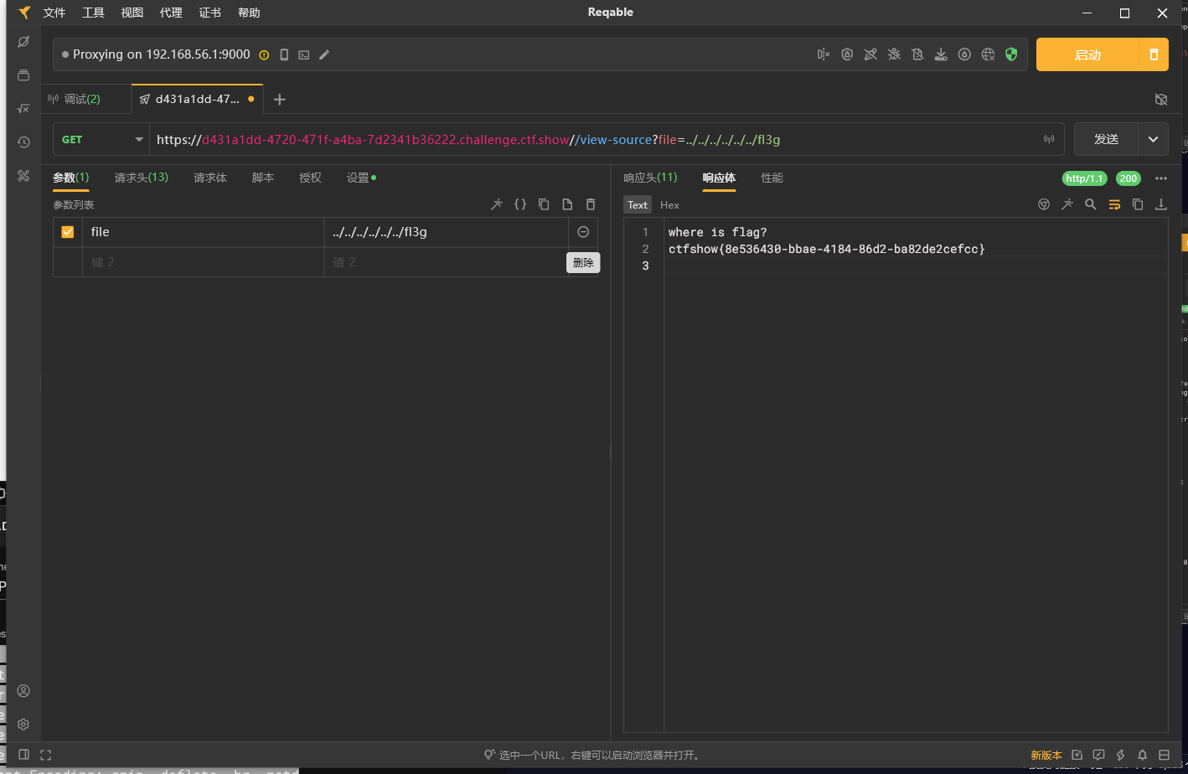Click the circled droplet icon in top toolbar
The width and height of the screenshot is (1188, 774).
click(x=964, y=54)
